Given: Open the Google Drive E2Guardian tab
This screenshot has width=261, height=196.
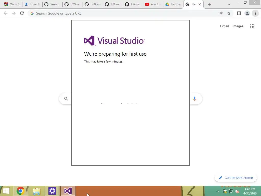Looking at the screenshot, I should pos(173,4).
